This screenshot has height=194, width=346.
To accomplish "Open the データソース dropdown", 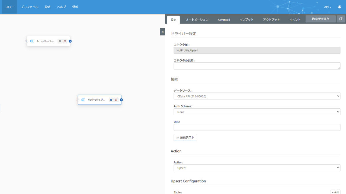I will pos(257,96).
